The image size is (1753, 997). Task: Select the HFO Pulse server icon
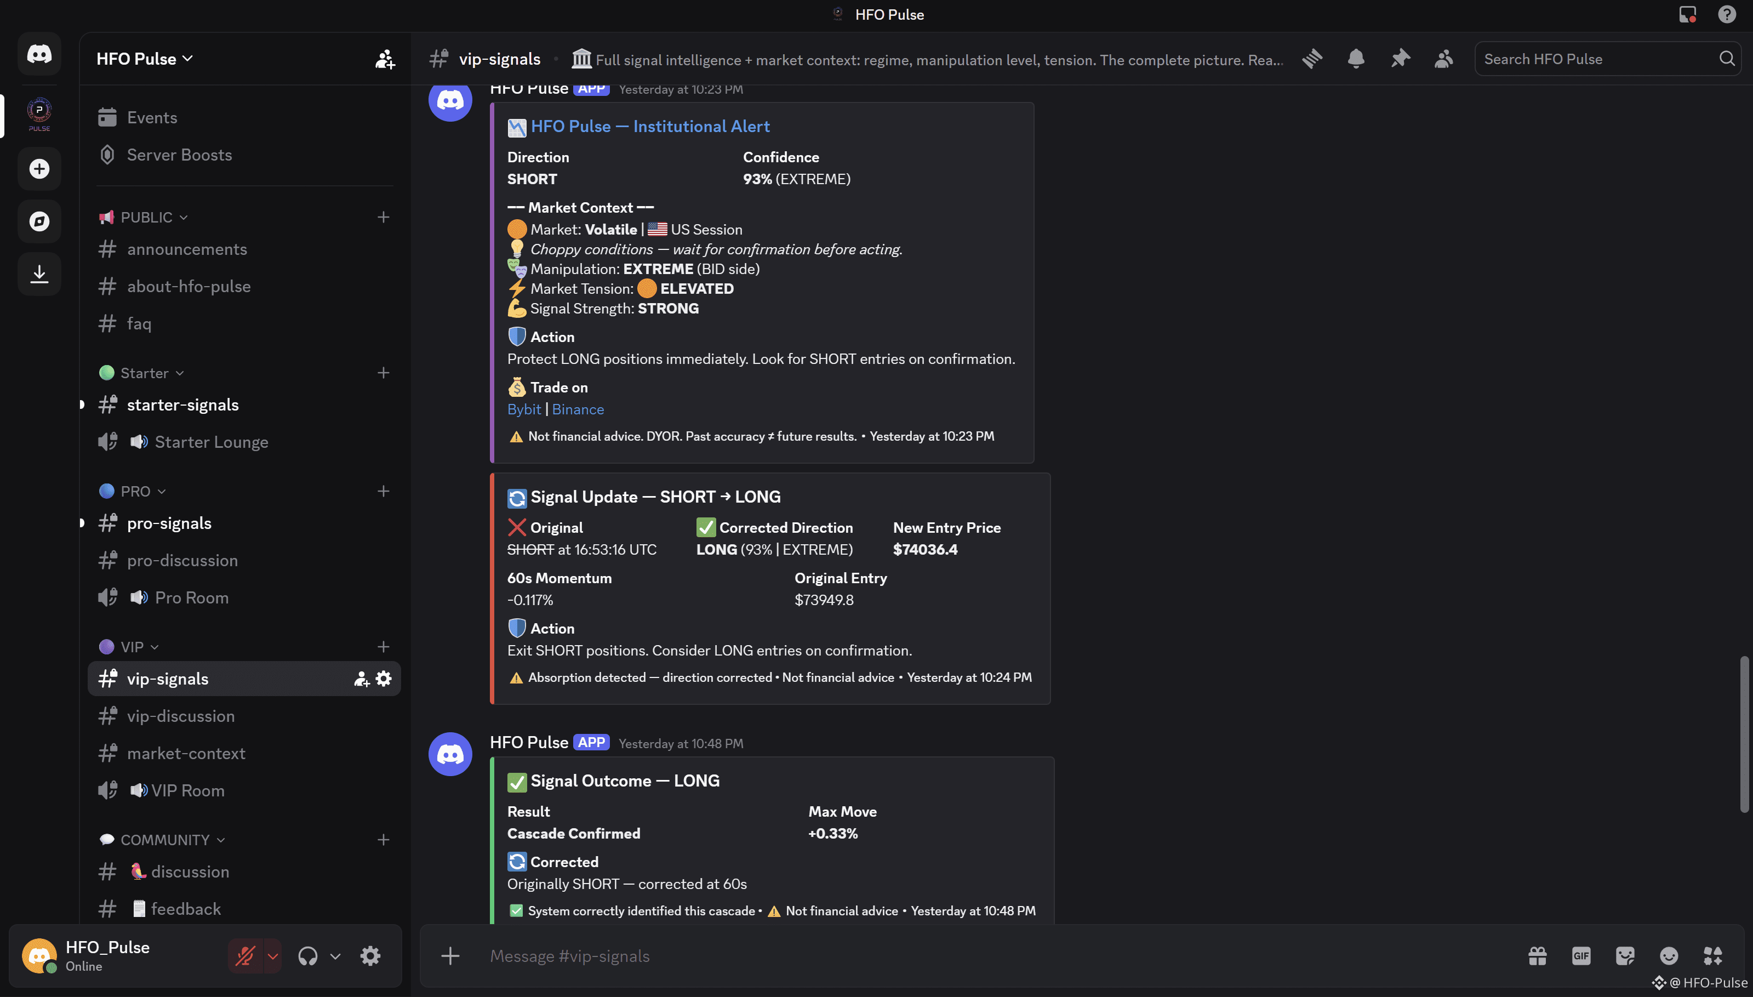(39, 115)
